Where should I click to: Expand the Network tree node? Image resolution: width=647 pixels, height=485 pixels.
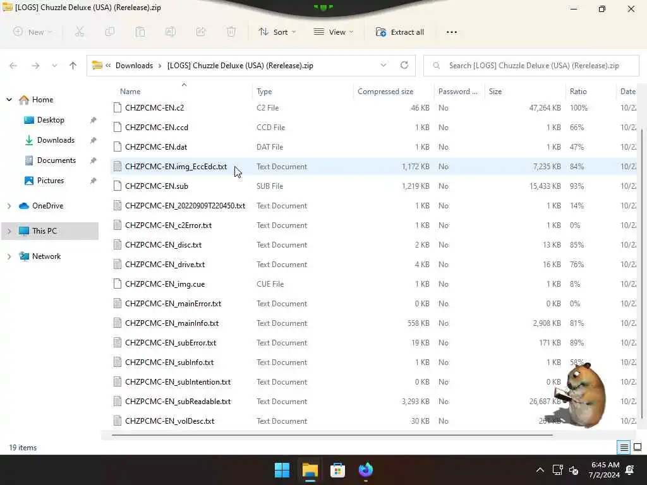9,256
